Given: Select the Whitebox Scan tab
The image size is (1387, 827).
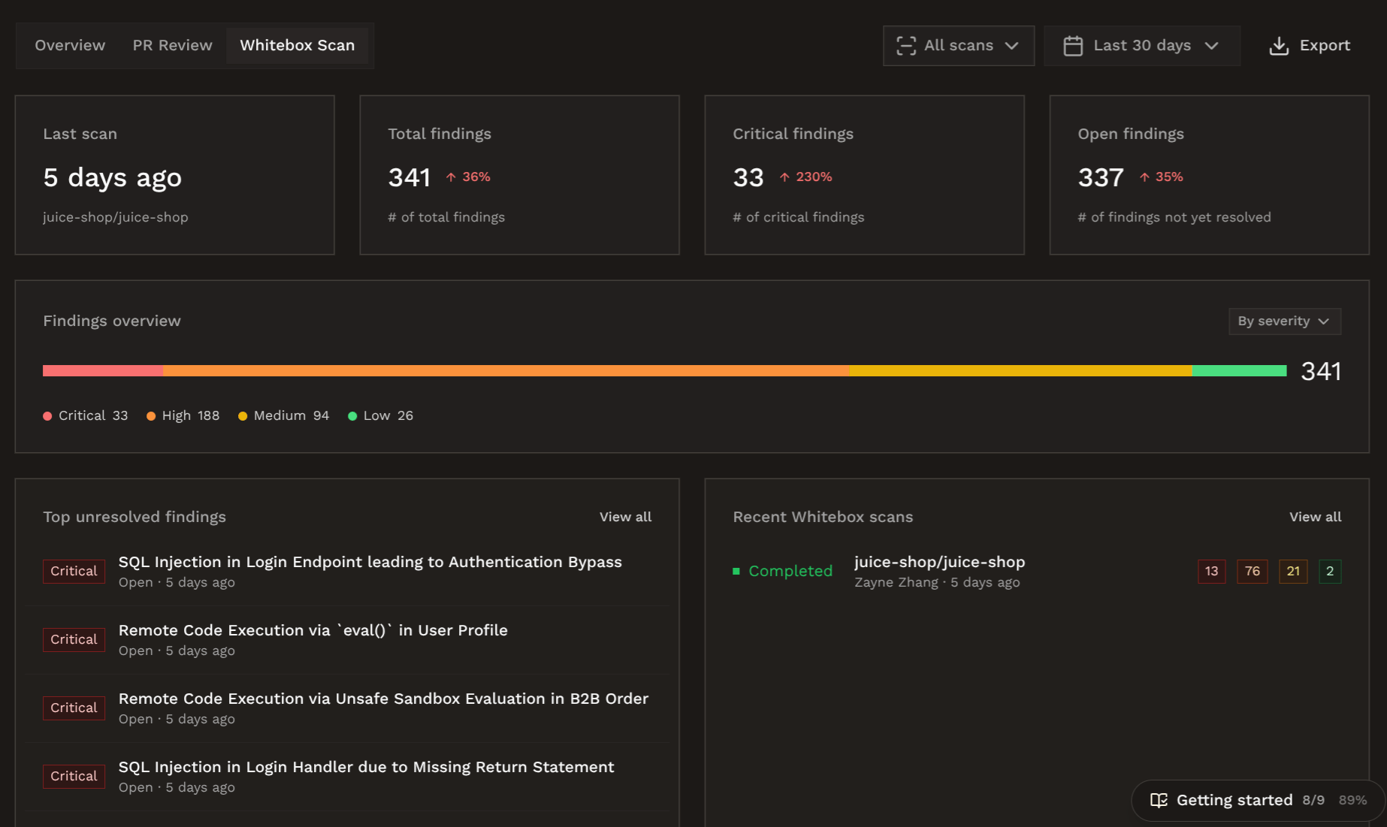Looking at the screenshot, I should pos(297,45).
